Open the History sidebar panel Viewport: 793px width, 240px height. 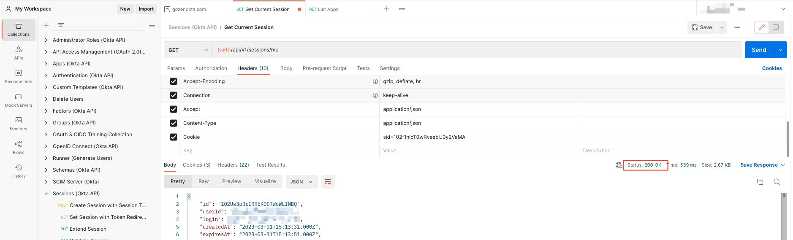(19, 171)
